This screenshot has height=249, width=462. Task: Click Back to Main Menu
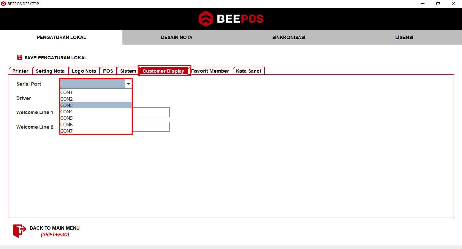(46, 231)
